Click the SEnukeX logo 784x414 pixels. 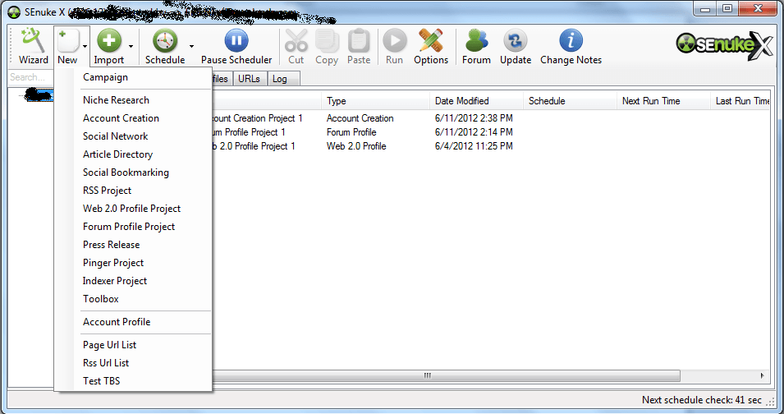724,46
